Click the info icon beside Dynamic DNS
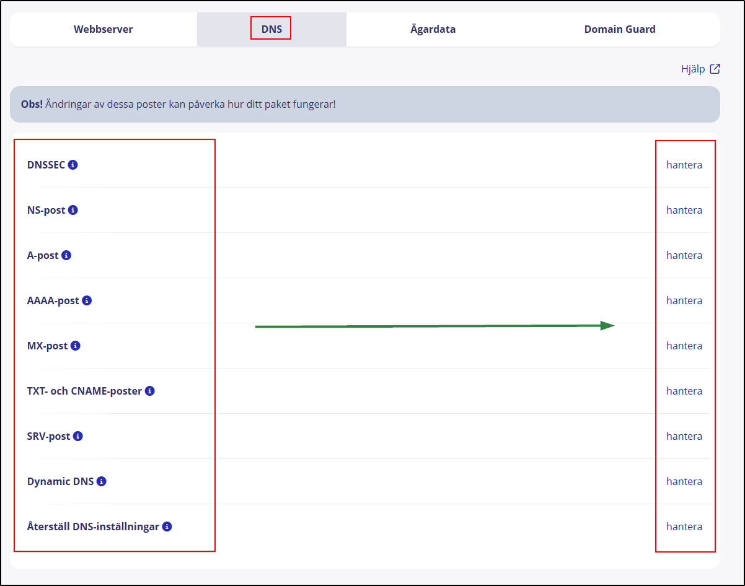 (102, 481)
